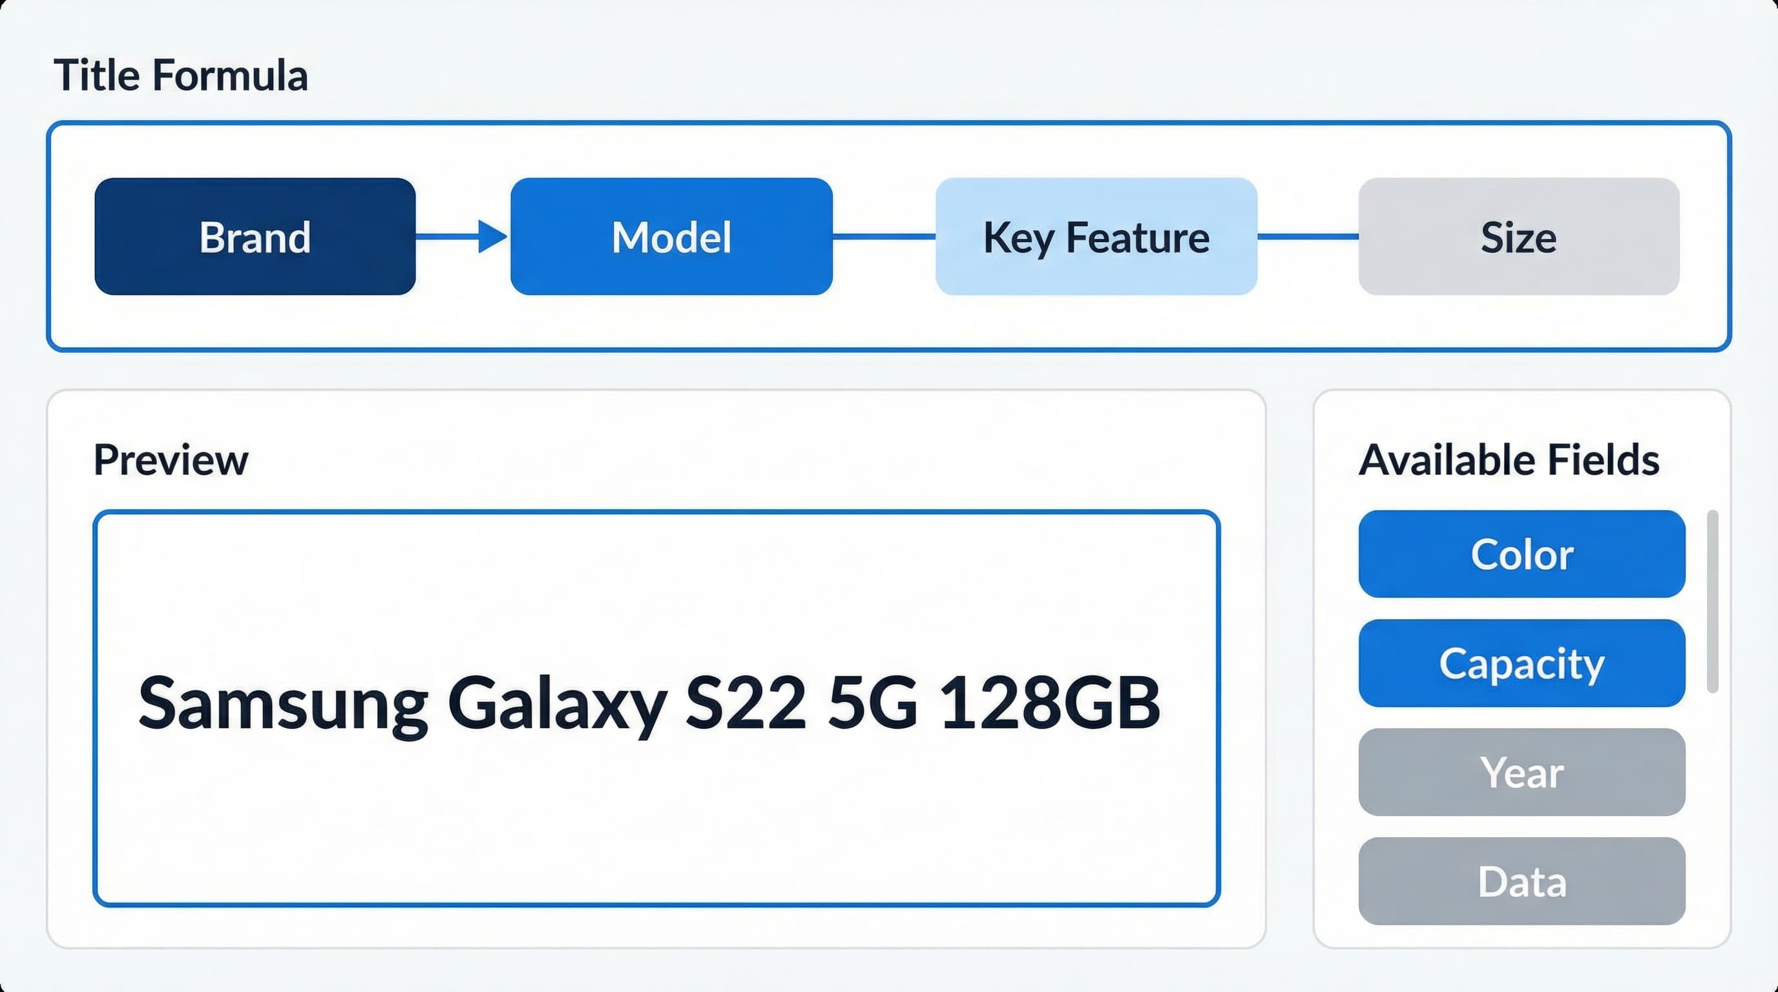Choose the greyed Year field

pyautogui.click(x=1522, y=772)
